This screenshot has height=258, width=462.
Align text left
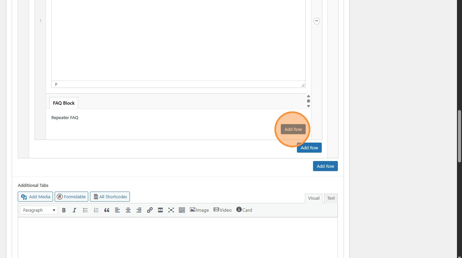point(117,210)
